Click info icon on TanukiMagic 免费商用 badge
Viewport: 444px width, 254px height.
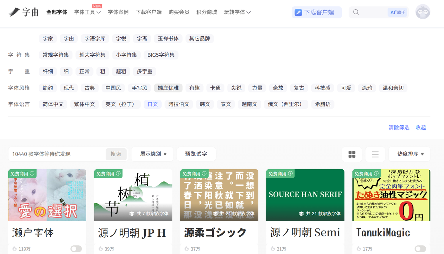(x=376, y=173)
